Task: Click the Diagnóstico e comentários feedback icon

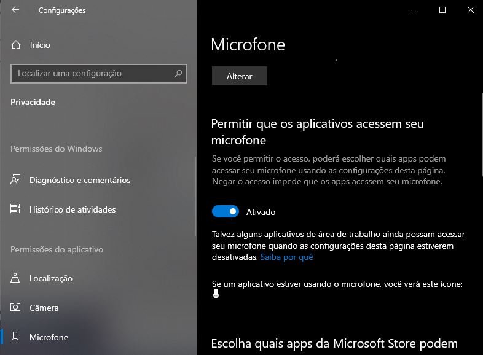Action: (x=15, y=180)
